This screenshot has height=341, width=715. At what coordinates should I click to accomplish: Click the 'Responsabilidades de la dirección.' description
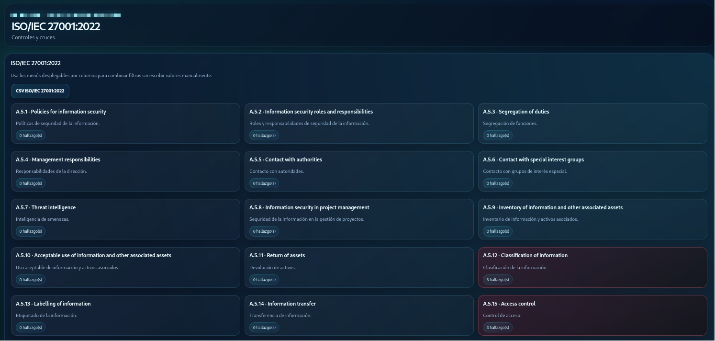tap(51, 171)
